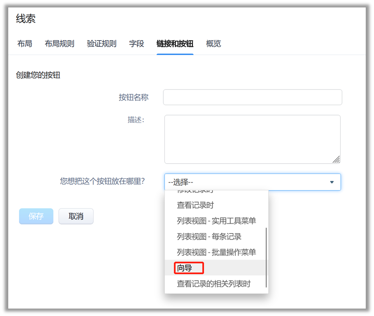374x316 pixels.
Task: Click the dropdown list vertical scrollbar
Action: coord(266,257)
